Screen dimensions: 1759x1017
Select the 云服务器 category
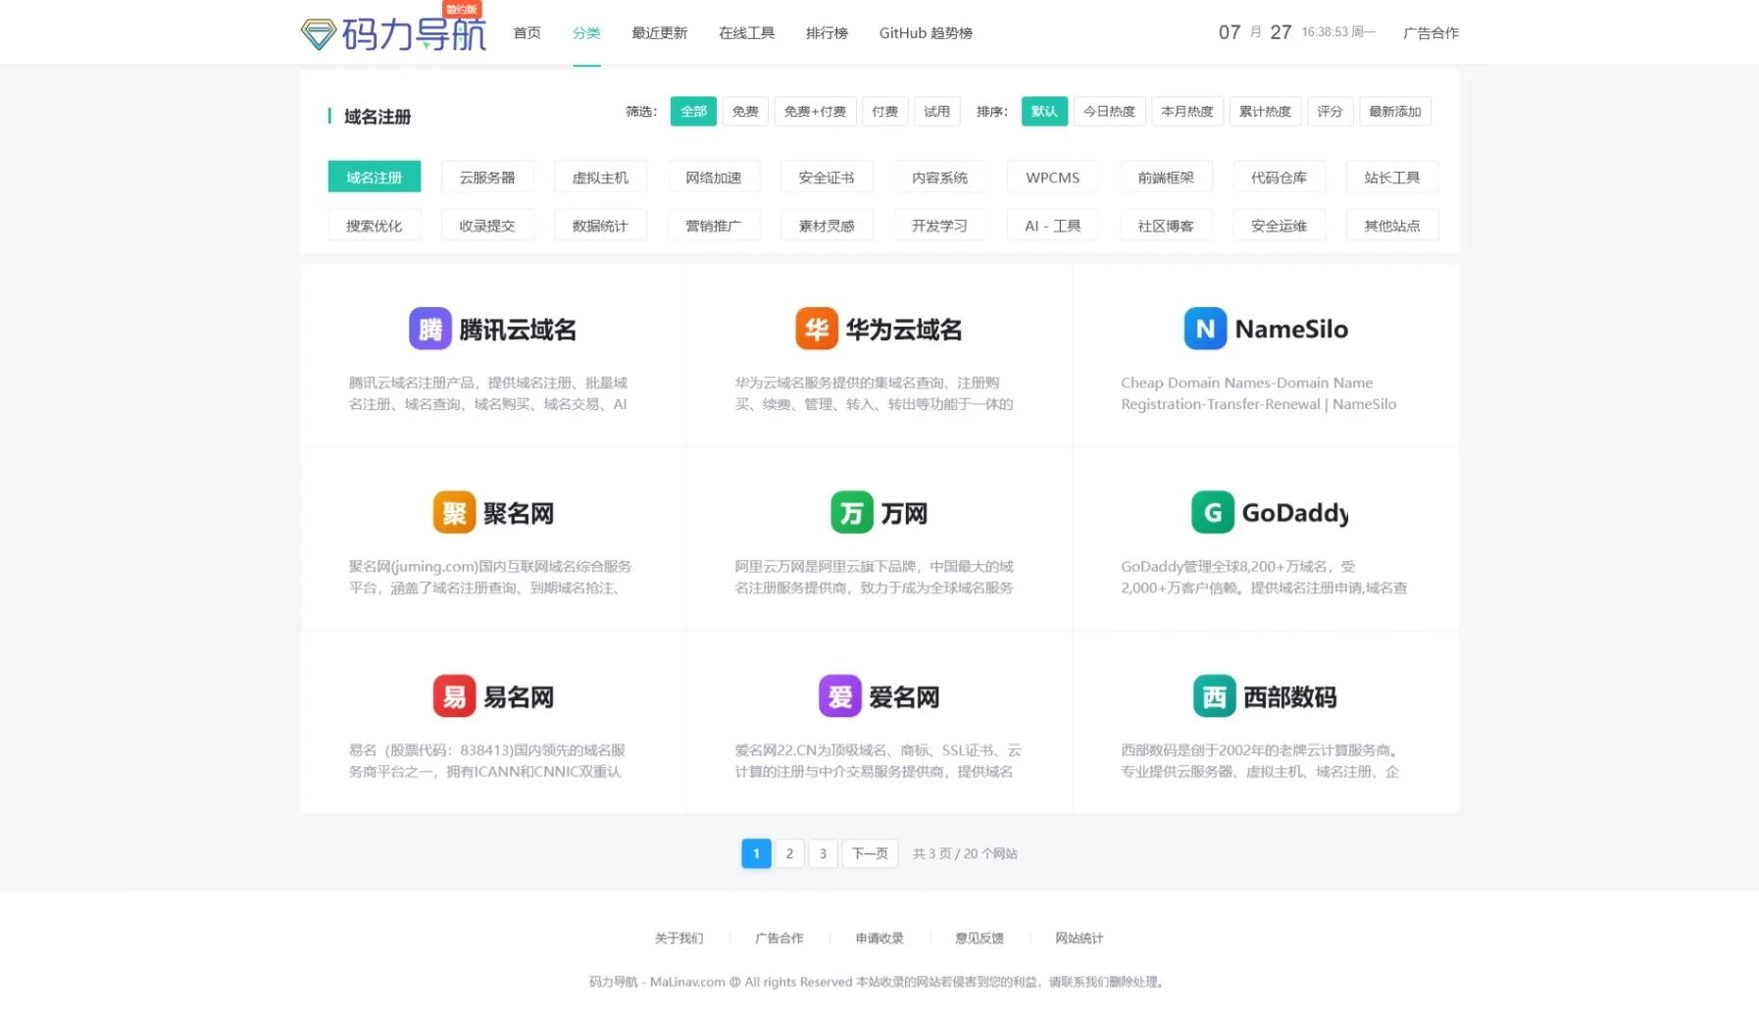(487, 177)
